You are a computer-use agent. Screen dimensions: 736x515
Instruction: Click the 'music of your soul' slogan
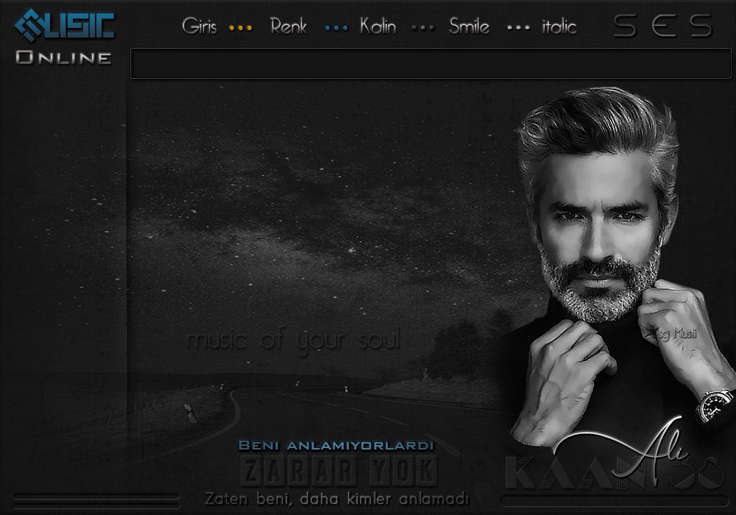pyautogui.click(x=294, y=339)
